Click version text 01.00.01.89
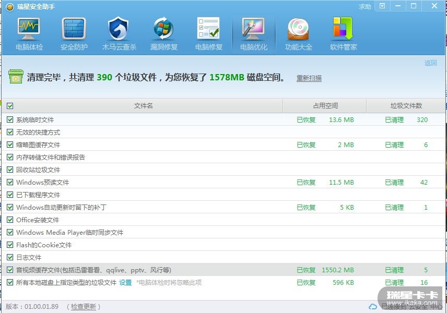 click(41, 307)
